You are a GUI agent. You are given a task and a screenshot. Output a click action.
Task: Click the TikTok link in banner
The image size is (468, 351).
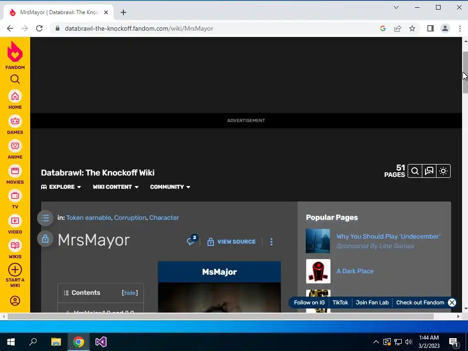click(340, 303)
